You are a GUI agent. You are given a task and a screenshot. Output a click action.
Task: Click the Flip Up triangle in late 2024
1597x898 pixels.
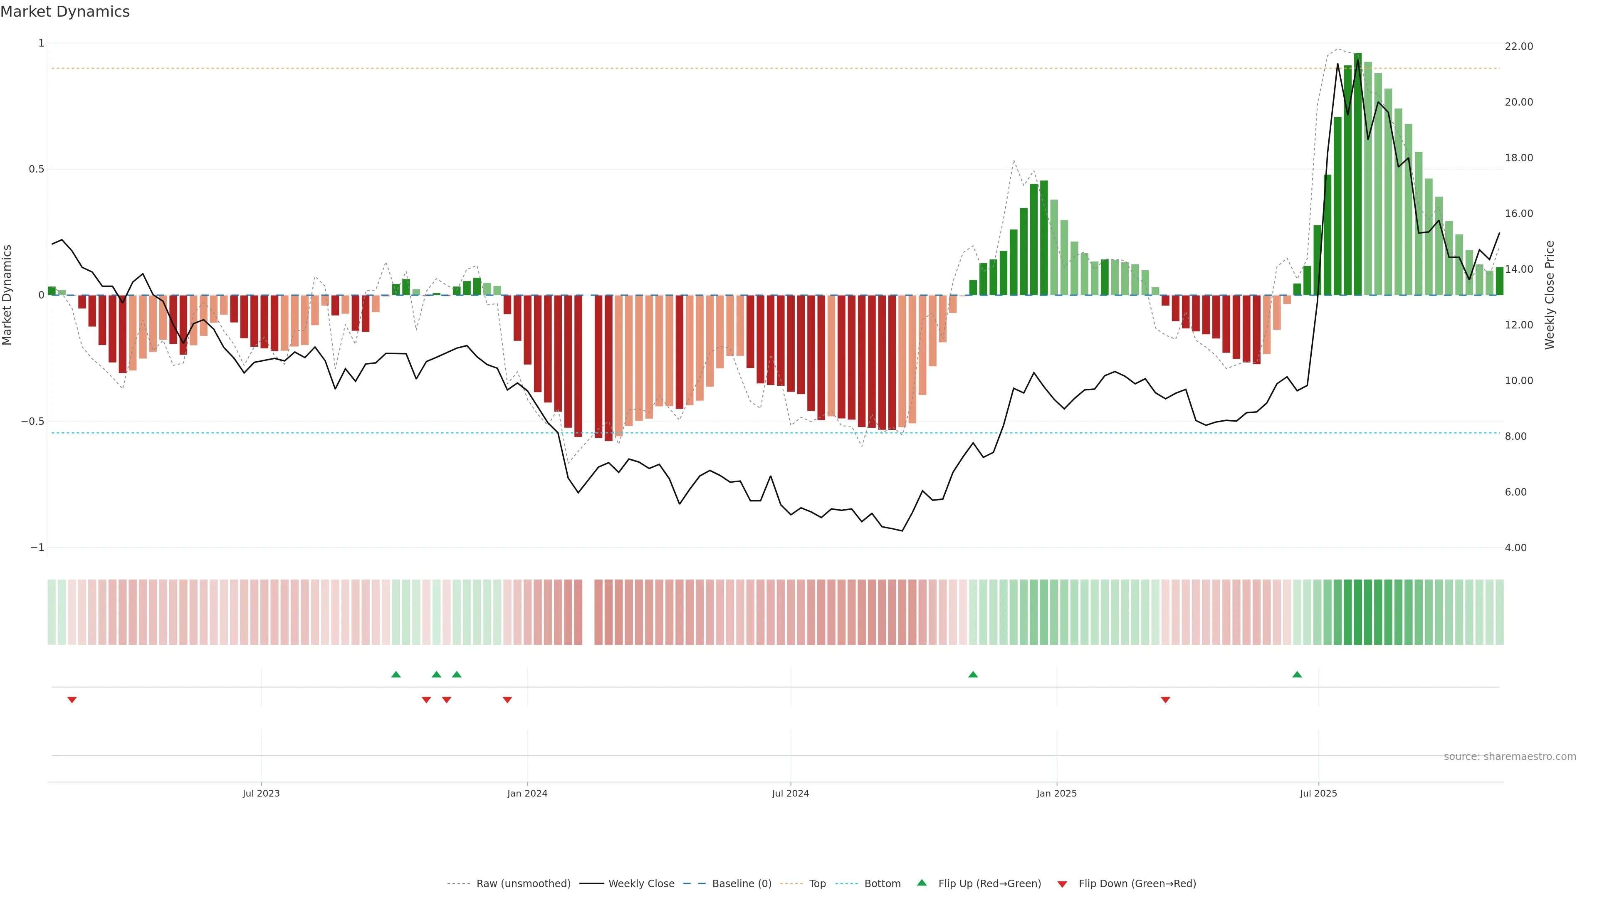tap(973, 674)
